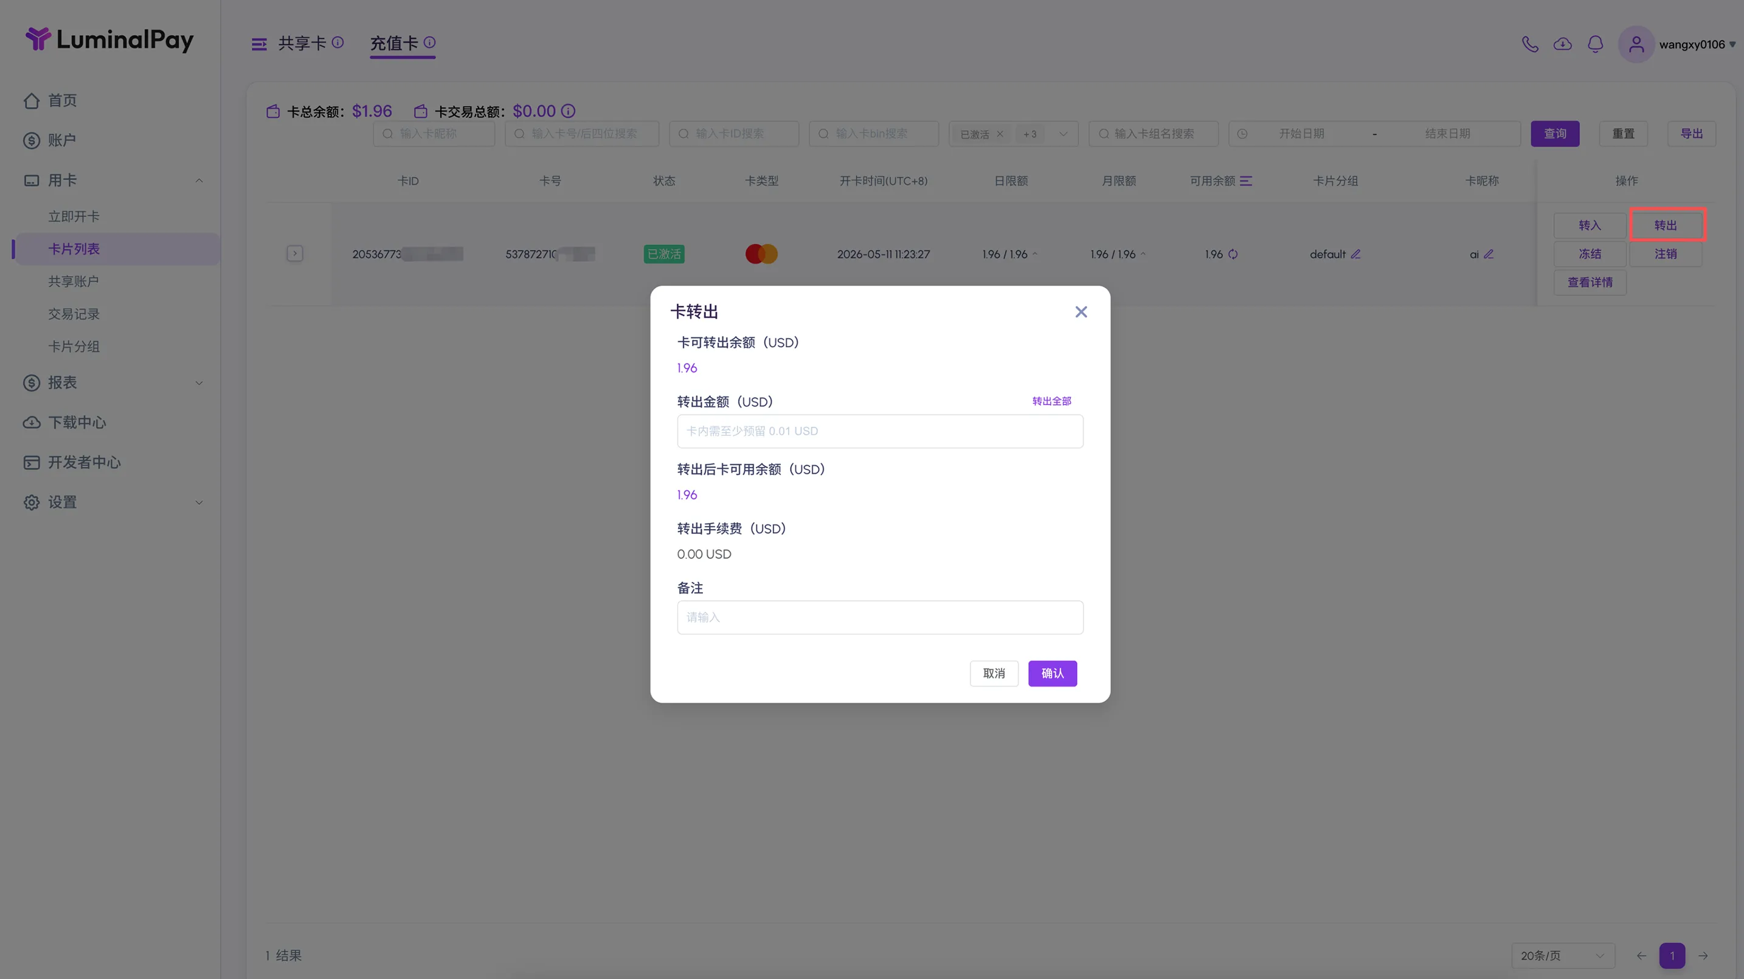
Task: Open 可用余额 column settings icon
Action: [1245, 181]
